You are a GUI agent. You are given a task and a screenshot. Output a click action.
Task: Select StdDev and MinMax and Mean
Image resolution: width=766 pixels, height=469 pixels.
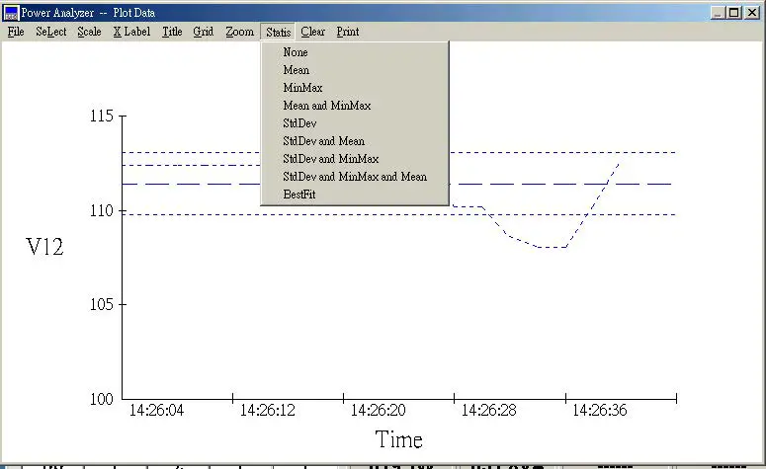[x=355, y=177]
